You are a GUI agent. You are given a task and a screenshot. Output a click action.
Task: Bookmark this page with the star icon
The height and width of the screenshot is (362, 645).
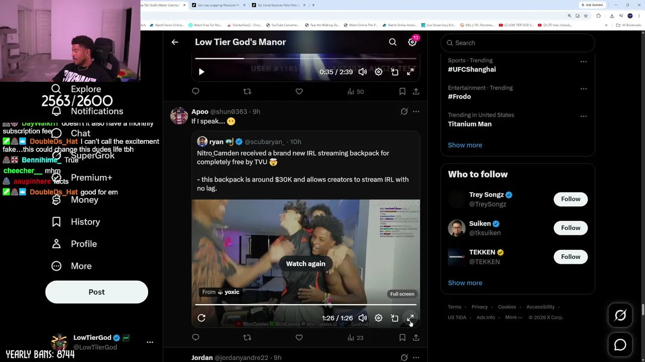coord(586,16)
